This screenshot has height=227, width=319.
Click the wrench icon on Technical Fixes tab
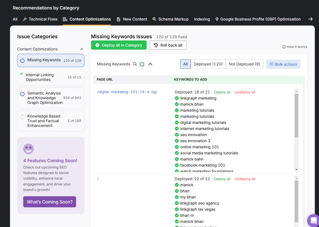point(25,19)
